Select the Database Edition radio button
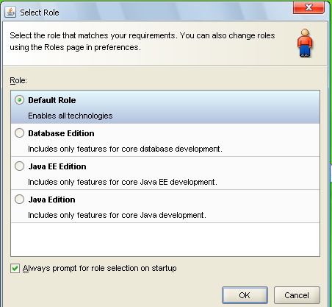Screen dimensions: 332x307 [x=19, y=133]
